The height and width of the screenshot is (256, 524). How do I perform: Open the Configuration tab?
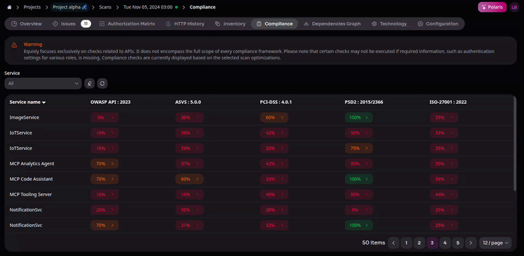(438, 24)
